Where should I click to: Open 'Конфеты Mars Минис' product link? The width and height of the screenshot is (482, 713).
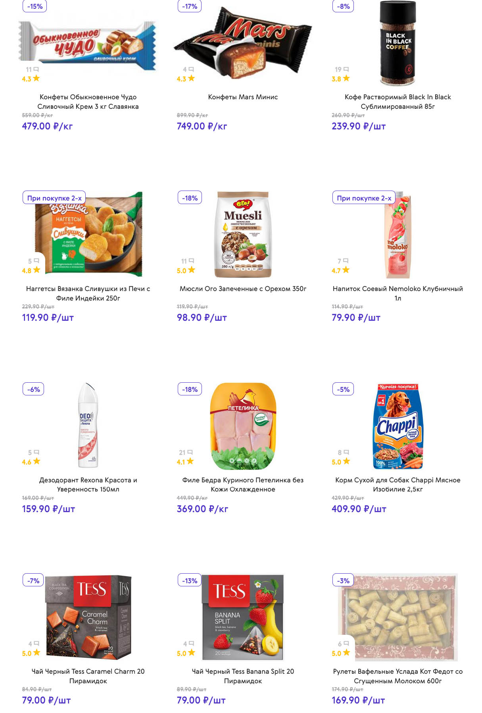click(x=243, y=97)
